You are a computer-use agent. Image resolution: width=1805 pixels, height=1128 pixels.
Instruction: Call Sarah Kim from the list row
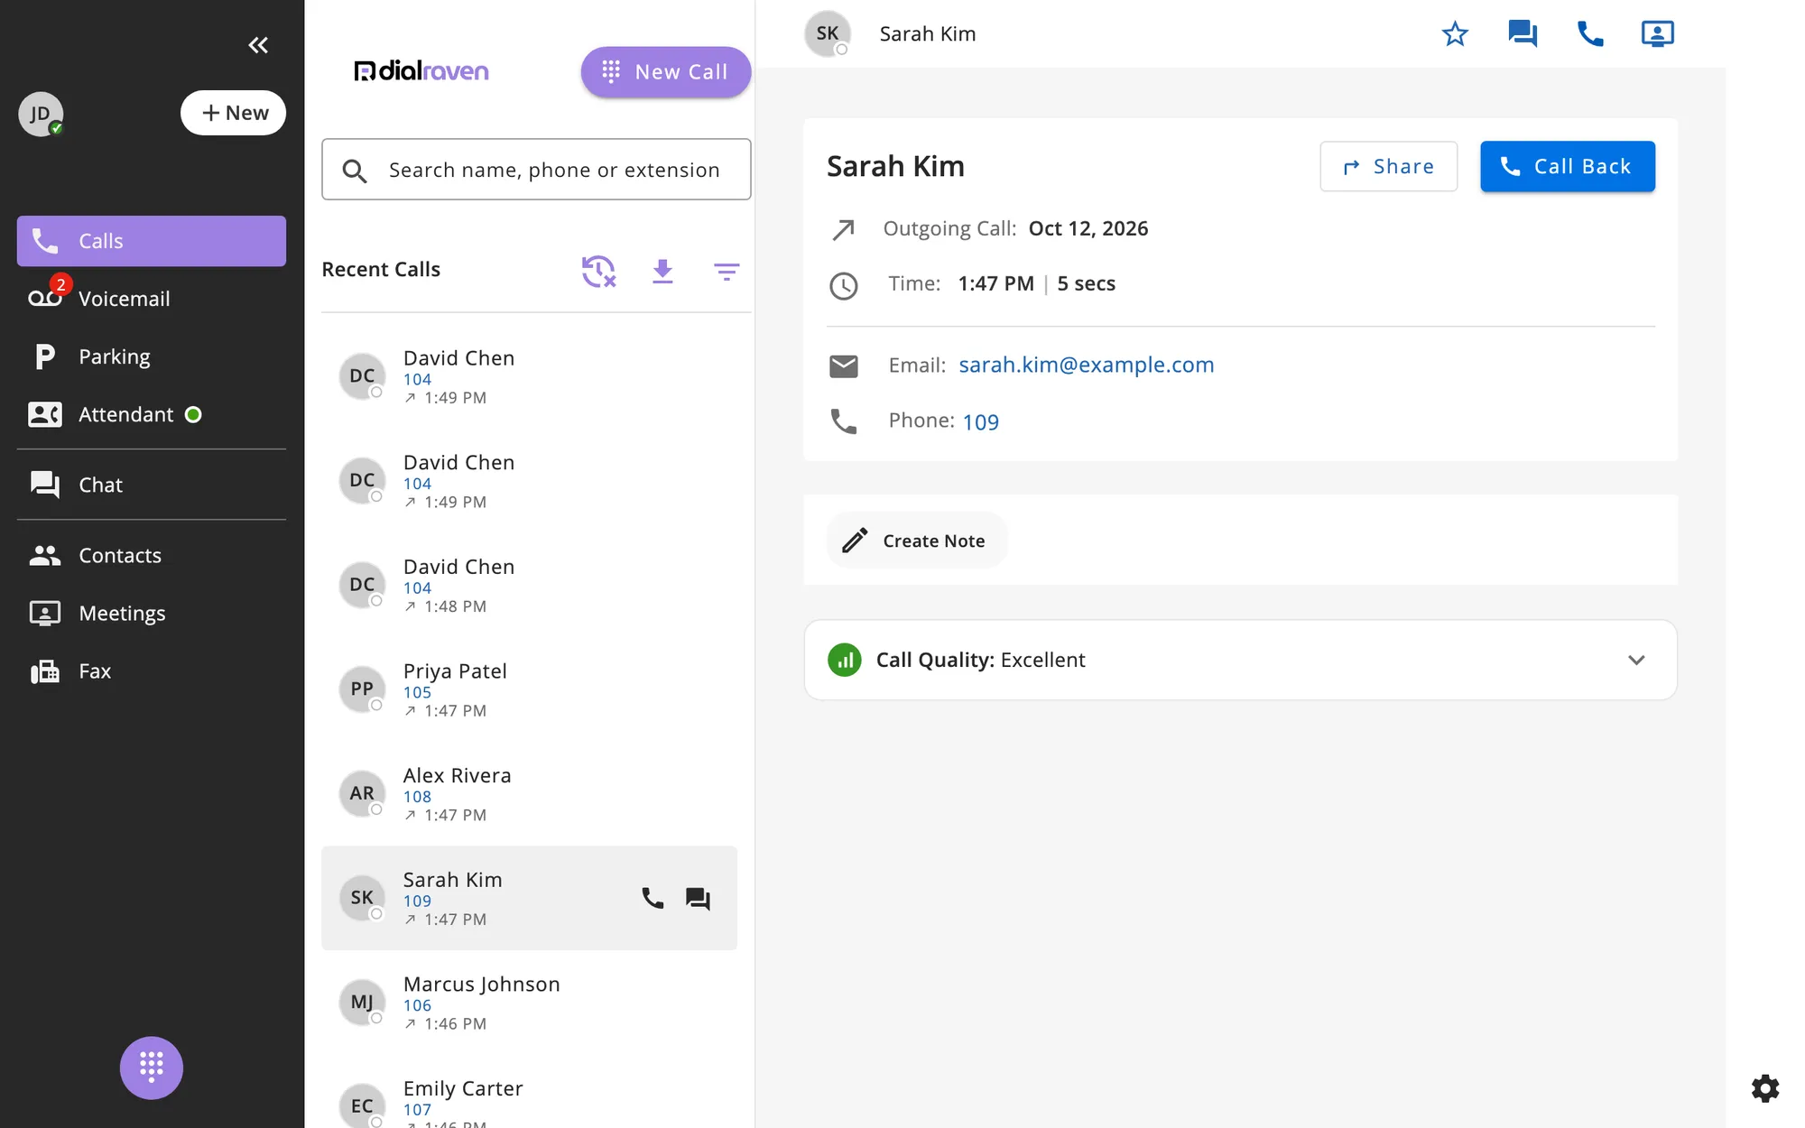pyautogui.click(x=653, y=898)
